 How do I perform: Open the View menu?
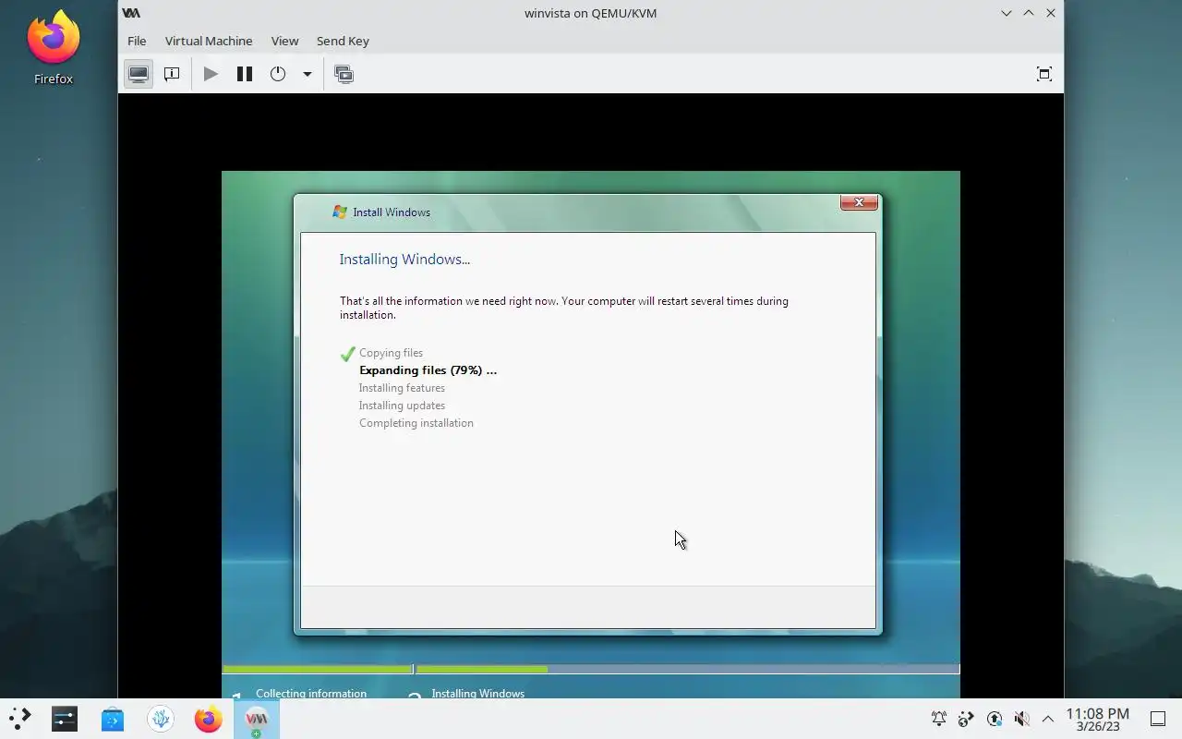(284, 41)
